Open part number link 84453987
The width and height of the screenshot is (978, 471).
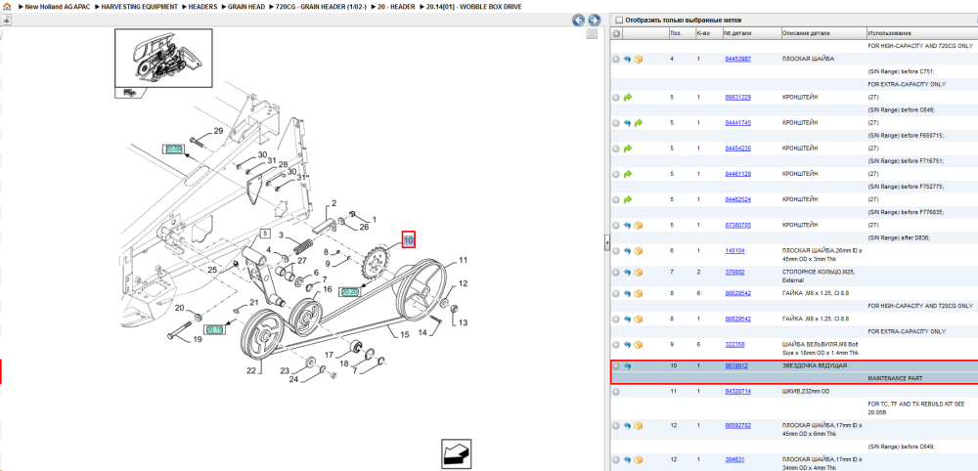[x=737, y=60]
